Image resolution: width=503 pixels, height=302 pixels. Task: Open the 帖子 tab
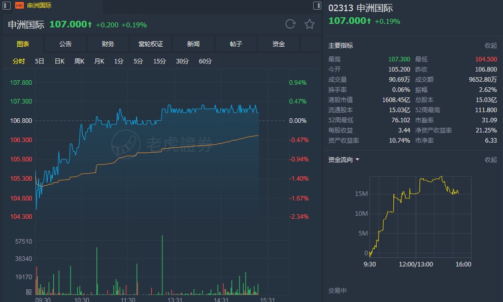point(236,44)
